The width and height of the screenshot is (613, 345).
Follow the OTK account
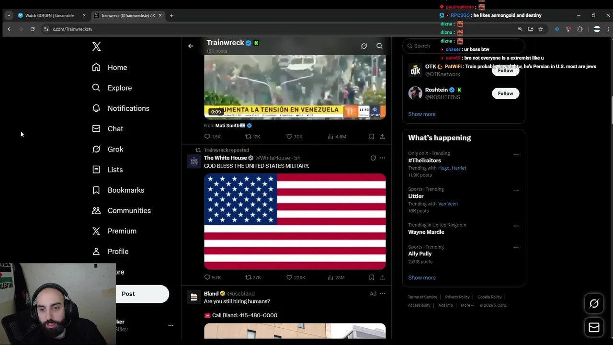[x=505, y=70]
